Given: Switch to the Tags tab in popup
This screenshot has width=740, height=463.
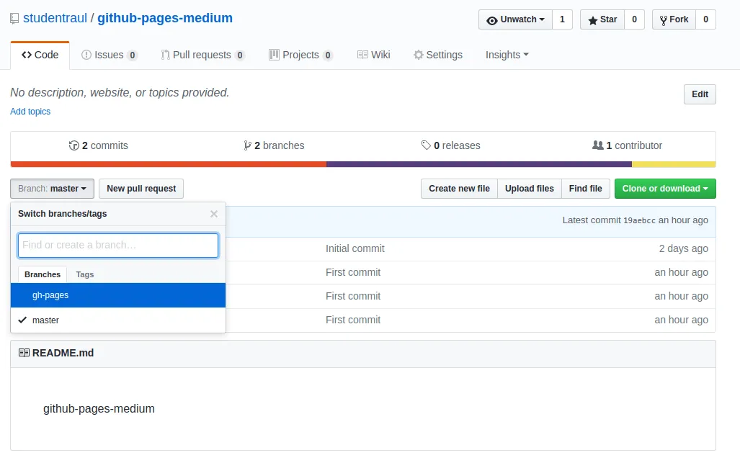Looking at the screenshot, I should tap(85, 274).
